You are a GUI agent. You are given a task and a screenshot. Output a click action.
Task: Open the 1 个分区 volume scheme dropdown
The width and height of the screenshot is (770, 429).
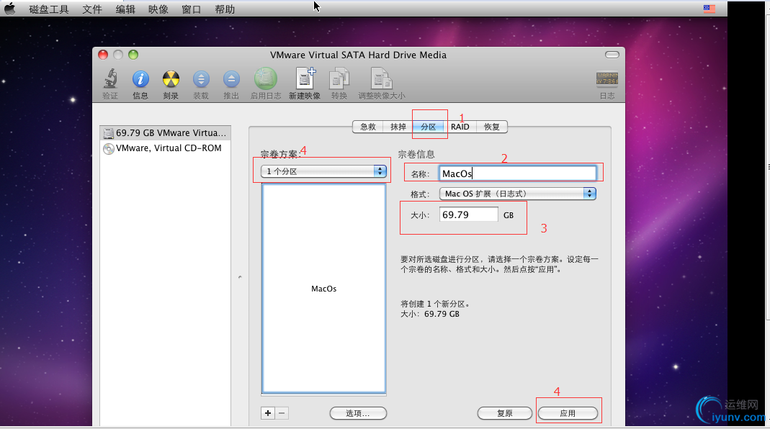pos(323,171)
